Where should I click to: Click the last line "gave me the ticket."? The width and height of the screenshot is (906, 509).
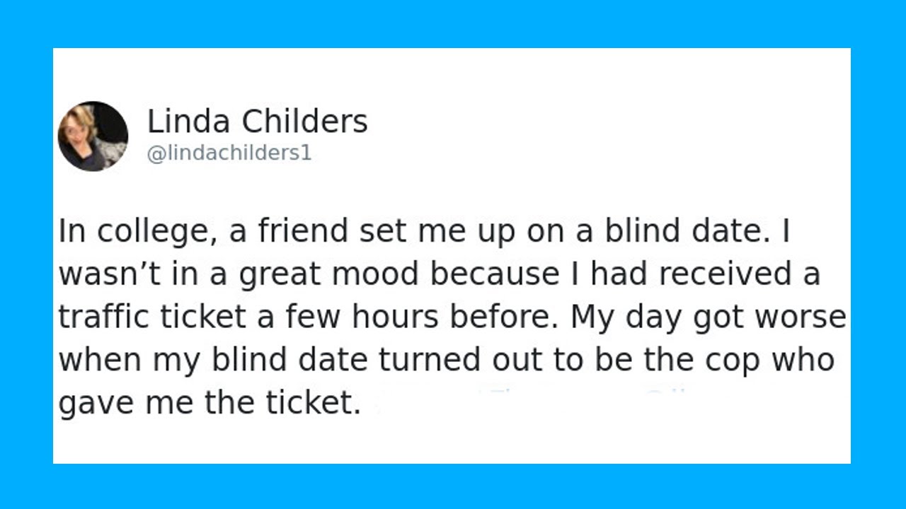[x=210, y=403]
